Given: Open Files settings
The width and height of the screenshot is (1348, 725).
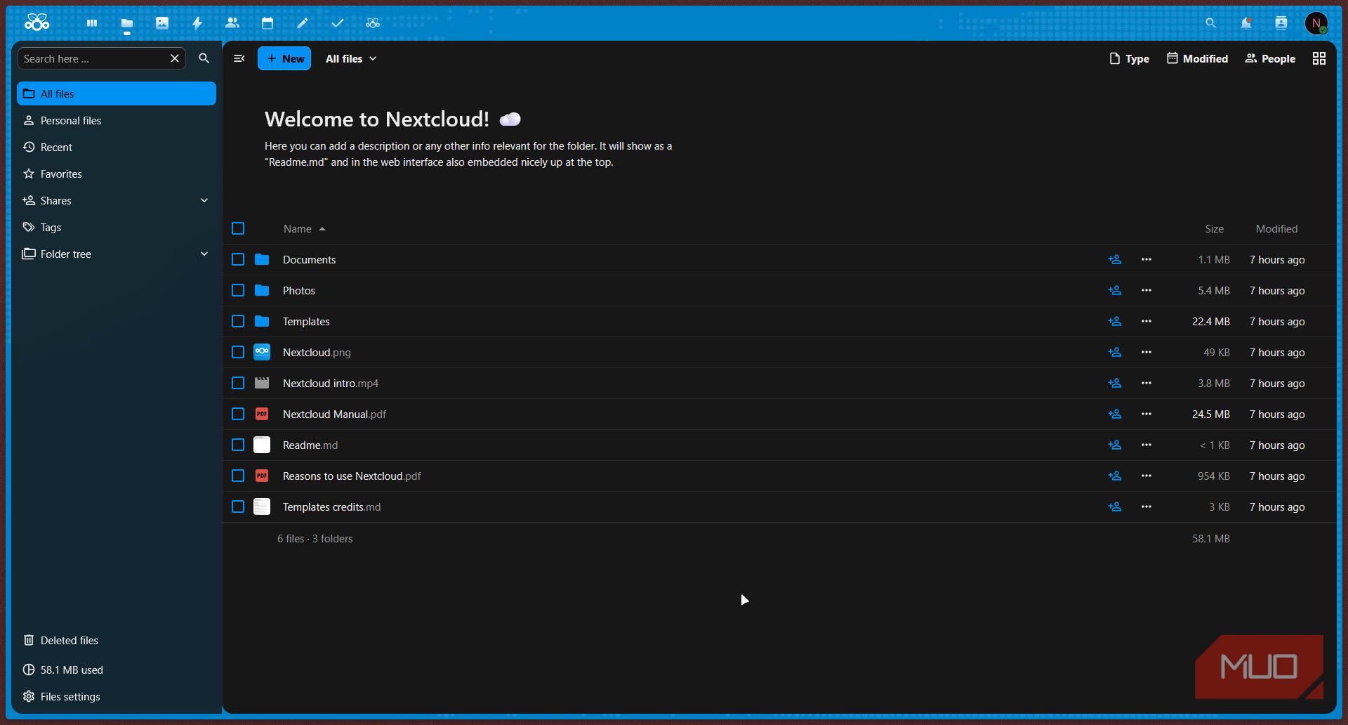Looking at the screenshot, I should [x=117, y=696].
